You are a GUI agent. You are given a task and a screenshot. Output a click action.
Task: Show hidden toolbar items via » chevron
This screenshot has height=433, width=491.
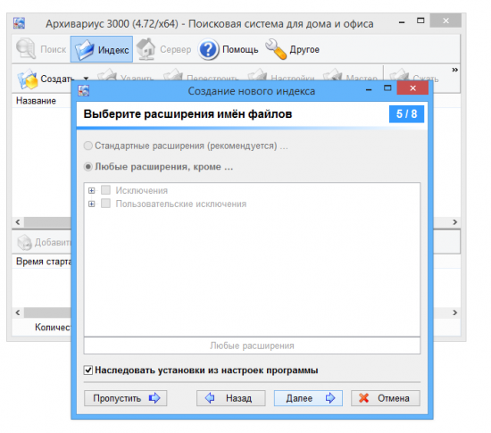tap(454, 70)
